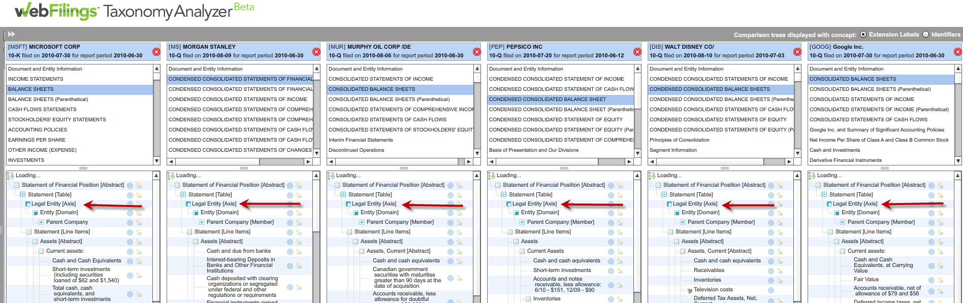Screen dimensions: 963x303
Task: Click the scroll-up arrow of Google's tree panel
Action: coord(958,176)
